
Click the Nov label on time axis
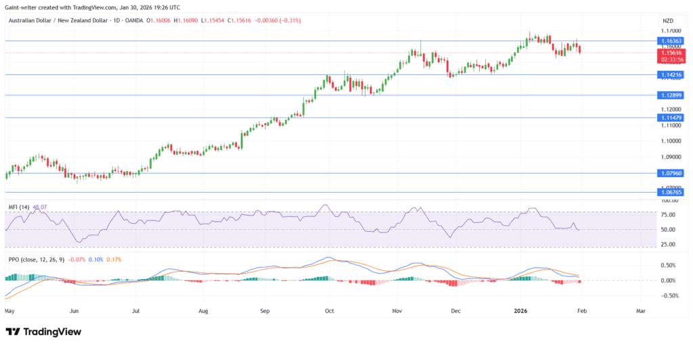coord(397,311)
